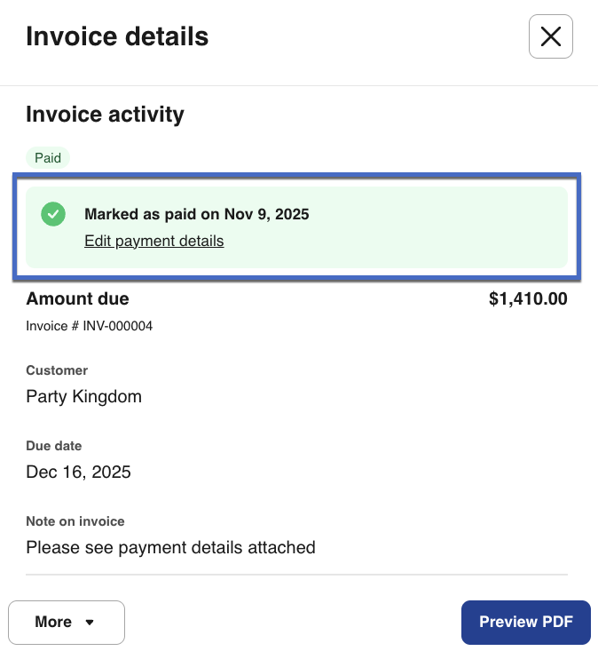Image resolution: width=598 pixels, height=659 pixels.
Task: Click the Customer field label
Action: coord(57,370)
